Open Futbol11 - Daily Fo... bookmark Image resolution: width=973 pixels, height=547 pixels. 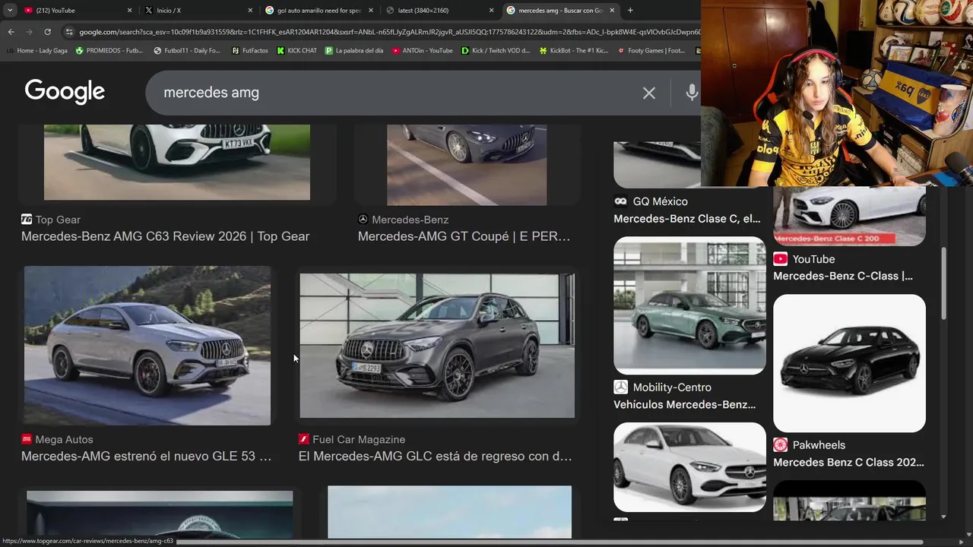[x=187, y=51]
